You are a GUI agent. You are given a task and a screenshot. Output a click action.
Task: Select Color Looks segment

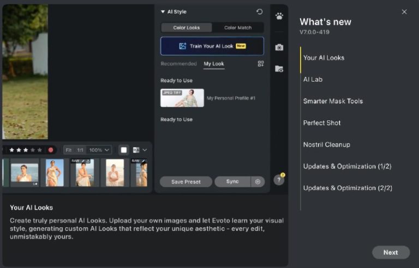[187, 28]
